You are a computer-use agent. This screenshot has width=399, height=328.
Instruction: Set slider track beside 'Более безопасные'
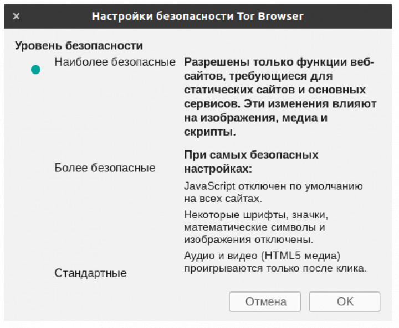pos(36,168)
